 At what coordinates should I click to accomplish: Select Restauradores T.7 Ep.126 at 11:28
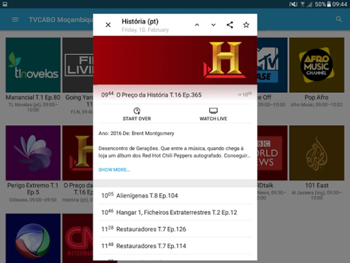pos(175,229)
